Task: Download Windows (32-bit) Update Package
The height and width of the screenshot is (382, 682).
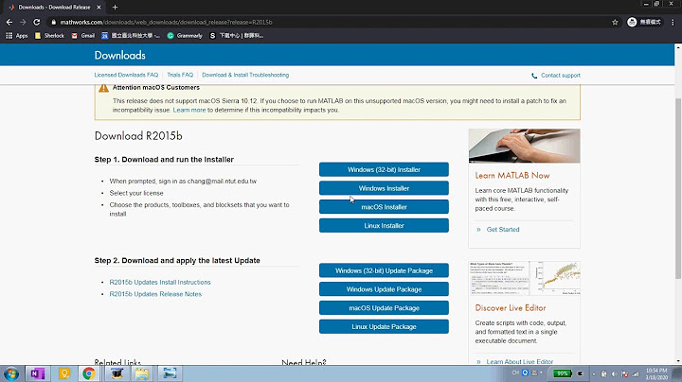Action: coord(384,270)
